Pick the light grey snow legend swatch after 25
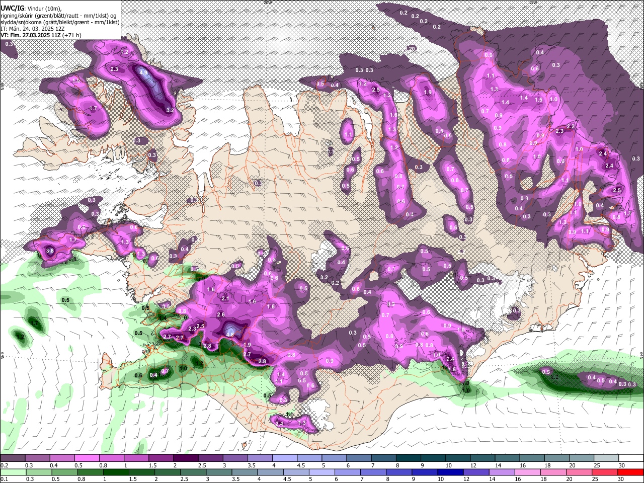 (606, 458)
